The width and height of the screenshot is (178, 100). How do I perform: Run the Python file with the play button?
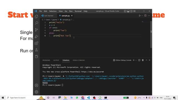tap(140, 16)
